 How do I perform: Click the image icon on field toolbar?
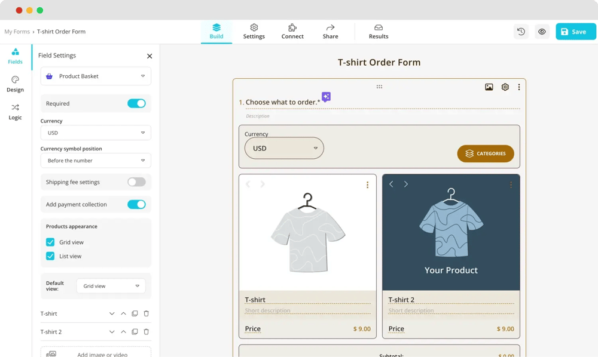(x=489, y=87)
